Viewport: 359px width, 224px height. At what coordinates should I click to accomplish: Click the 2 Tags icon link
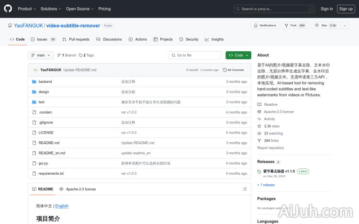click(x=86, y=55)
